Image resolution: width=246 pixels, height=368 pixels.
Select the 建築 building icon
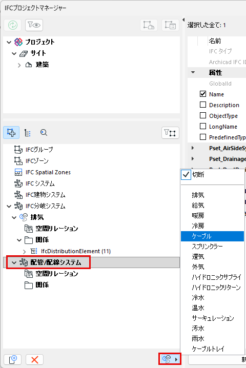[29, 65]
